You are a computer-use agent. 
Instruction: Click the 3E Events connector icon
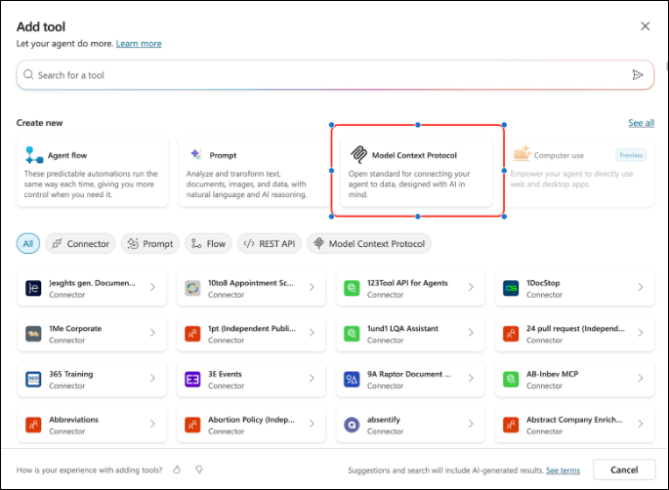(x=192, y=379)
